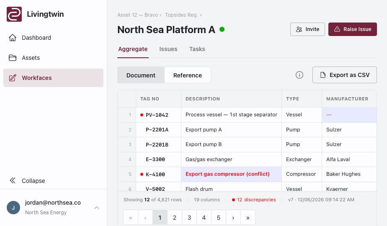Click Process vessel — 1st stage separator cell
Viewport: 387px width, 226px height.
pyautogui.click(x=231, y=115)
